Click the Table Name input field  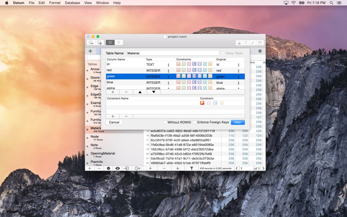172,53
